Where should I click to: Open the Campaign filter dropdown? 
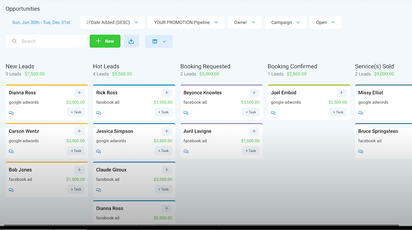tap(286, 22)
